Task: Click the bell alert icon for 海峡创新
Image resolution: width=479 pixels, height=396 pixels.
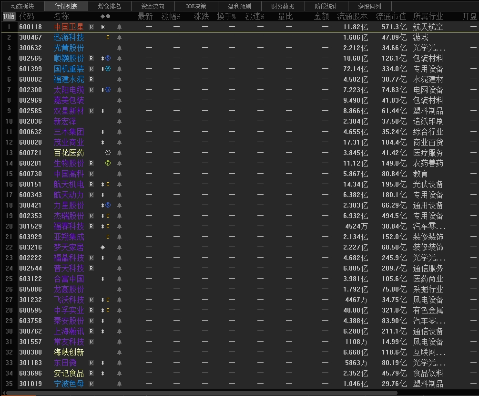Action: [120, 352]
